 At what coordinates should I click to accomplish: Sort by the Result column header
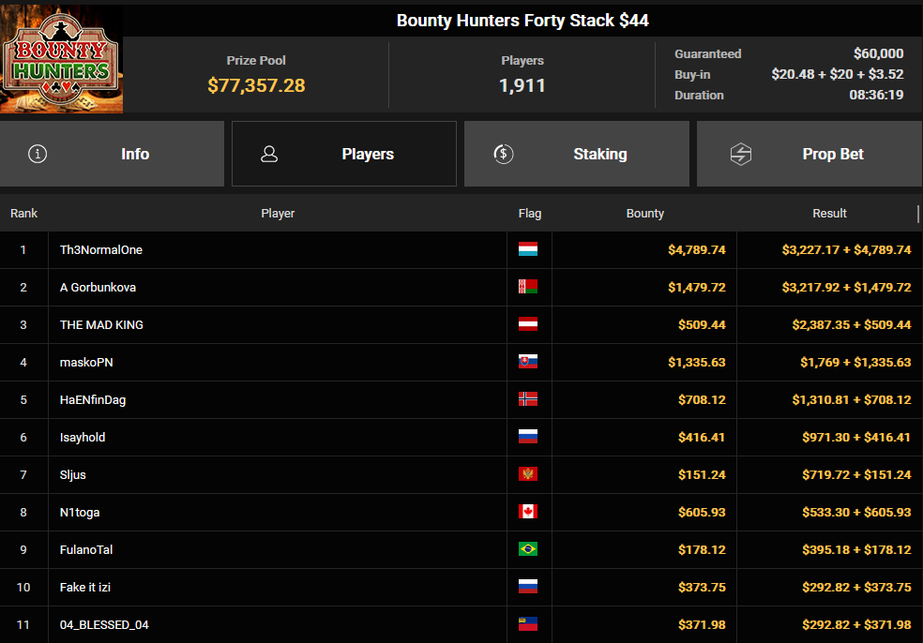(x=829, y=214)
